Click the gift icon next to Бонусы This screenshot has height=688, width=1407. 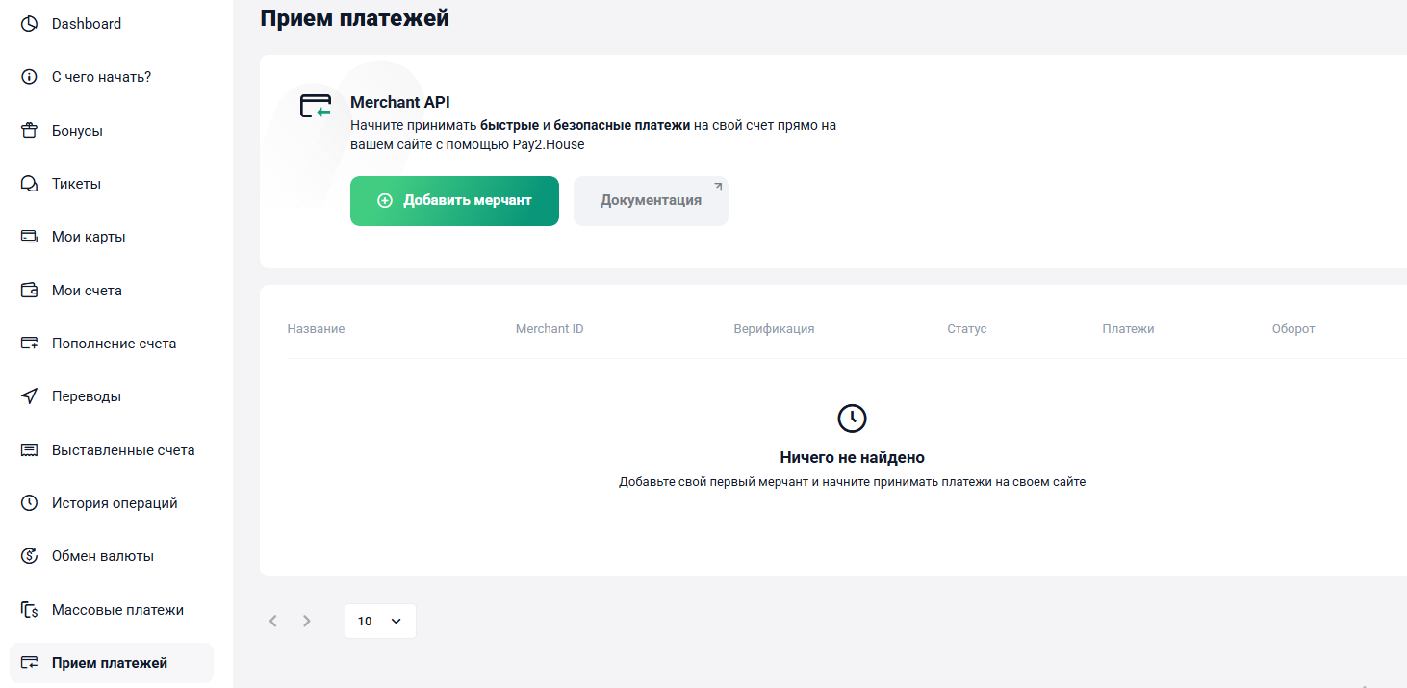coord(29,131)
